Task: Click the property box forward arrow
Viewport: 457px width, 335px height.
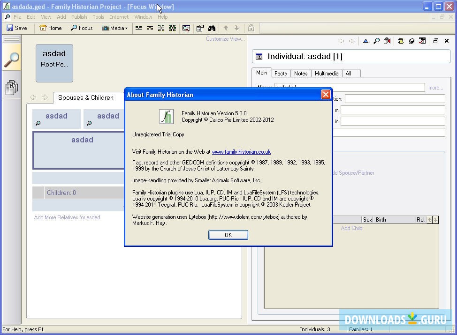Action: click(352, 41)
